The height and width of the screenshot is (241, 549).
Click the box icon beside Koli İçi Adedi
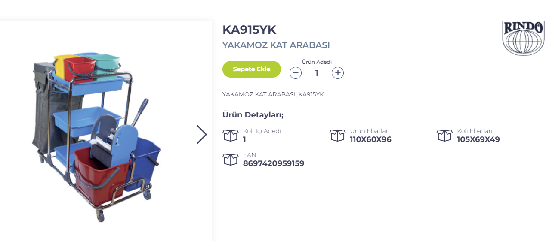tap(231, 135)
